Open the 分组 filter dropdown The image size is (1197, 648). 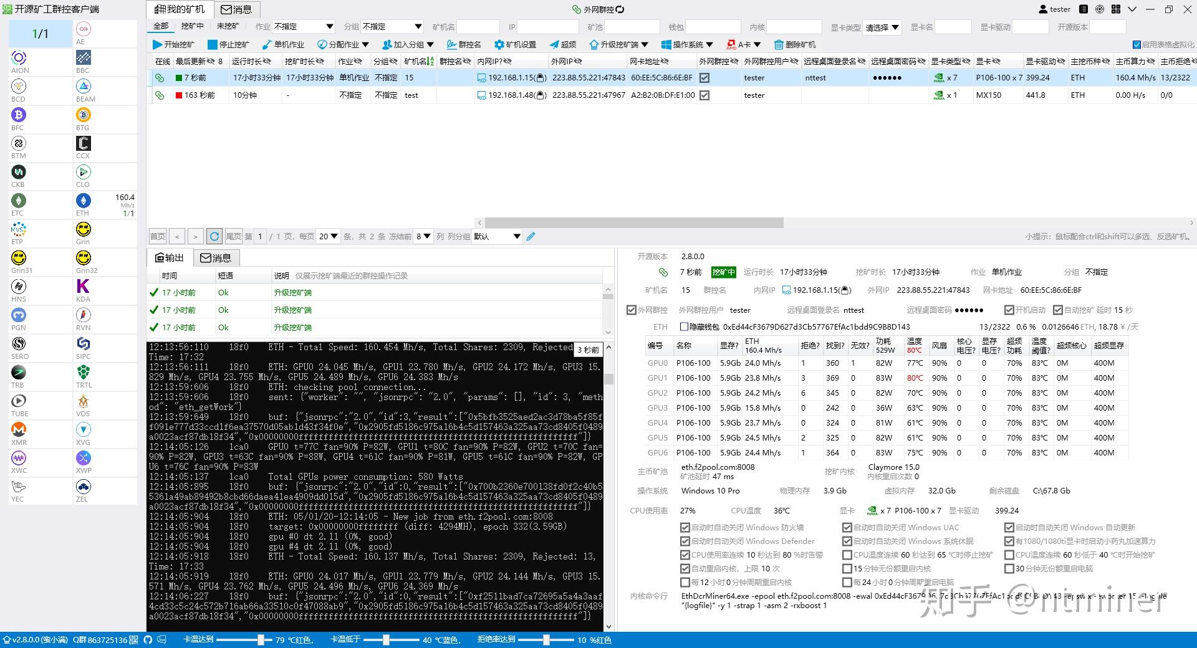pyautogui.click(x=393, y=27)
